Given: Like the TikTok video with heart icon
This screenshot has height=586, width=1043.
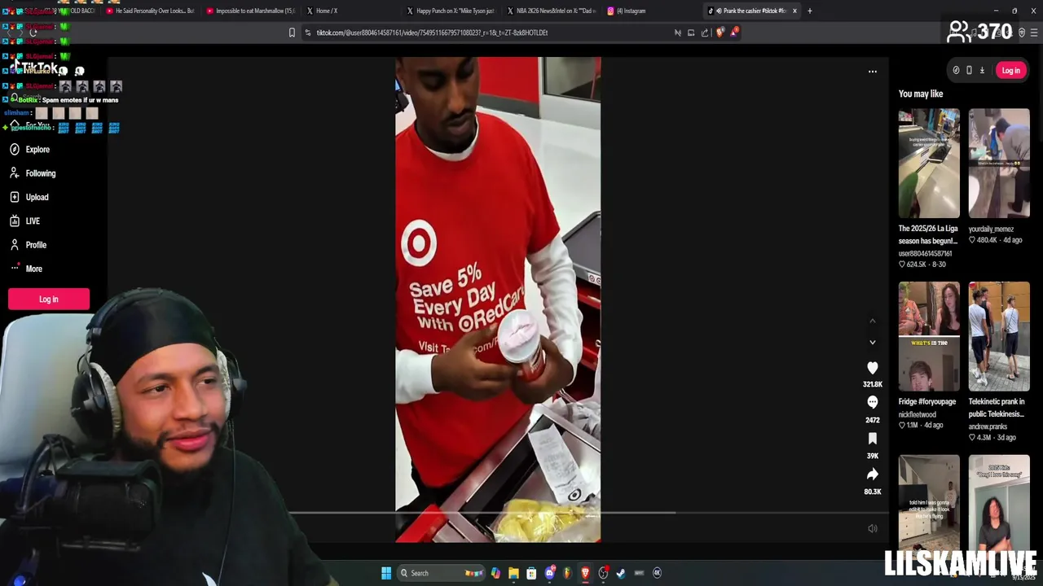Looking at the screenshot, I should click(x=872, y=368).
